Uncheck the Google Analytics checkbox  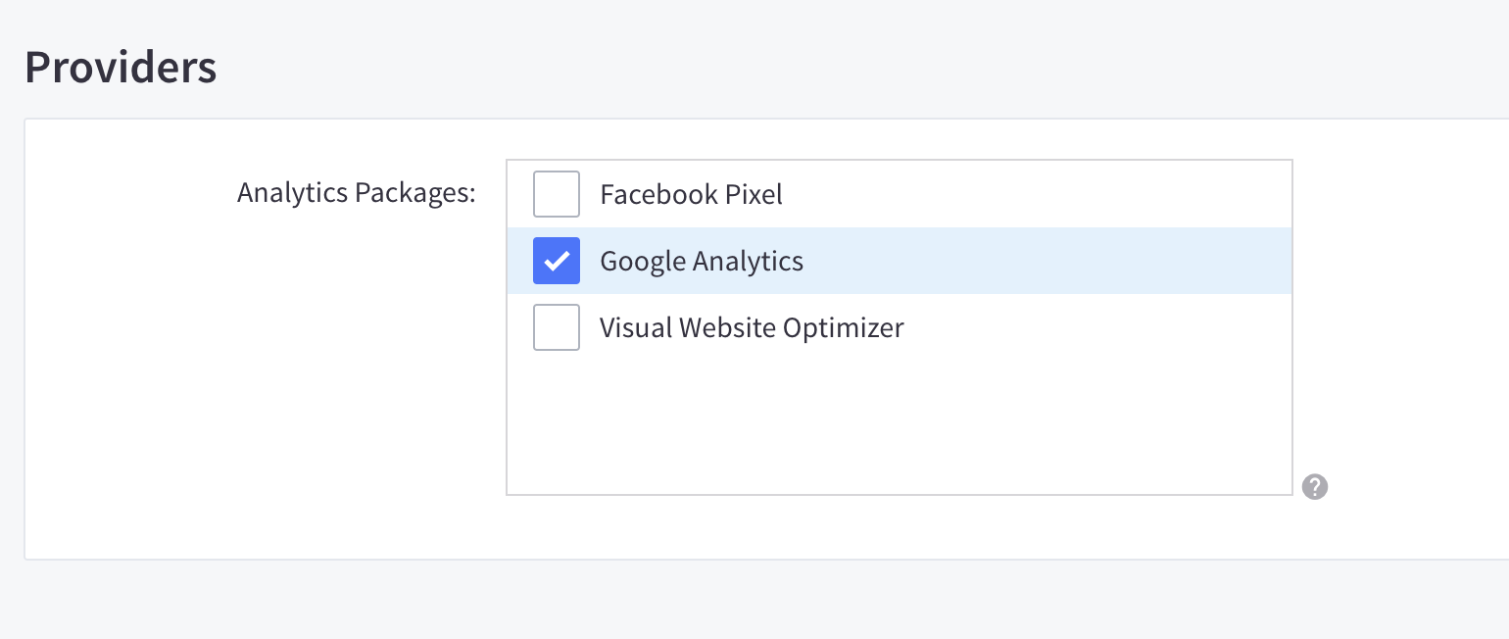557,261
